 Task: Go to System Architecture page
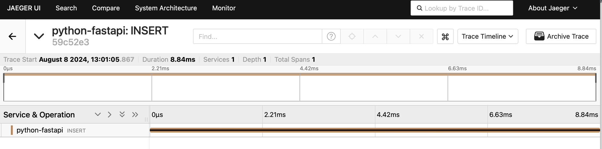coord(166,8)
